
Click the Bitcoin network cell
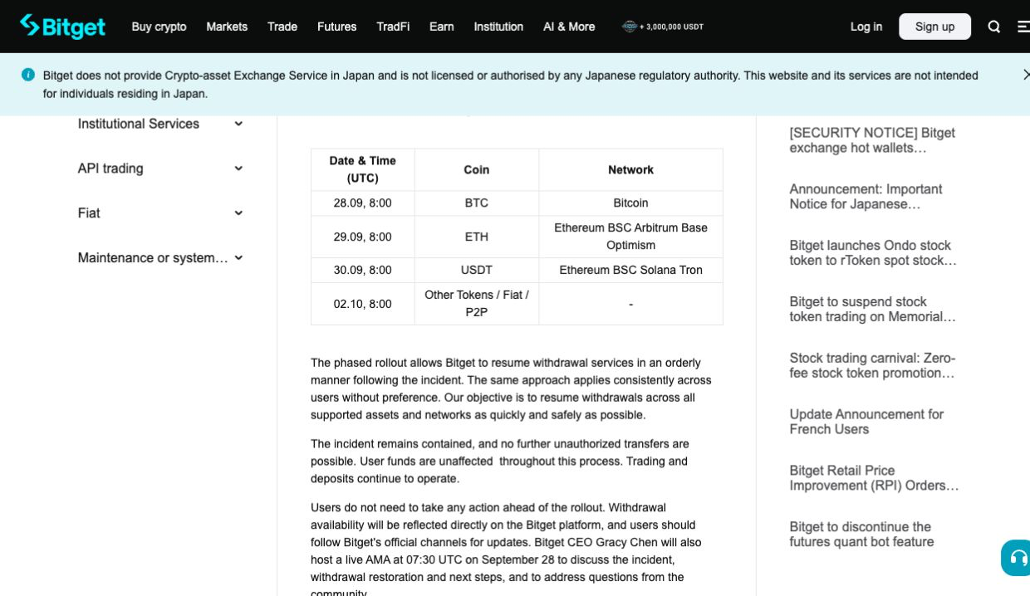click(631, 203)
